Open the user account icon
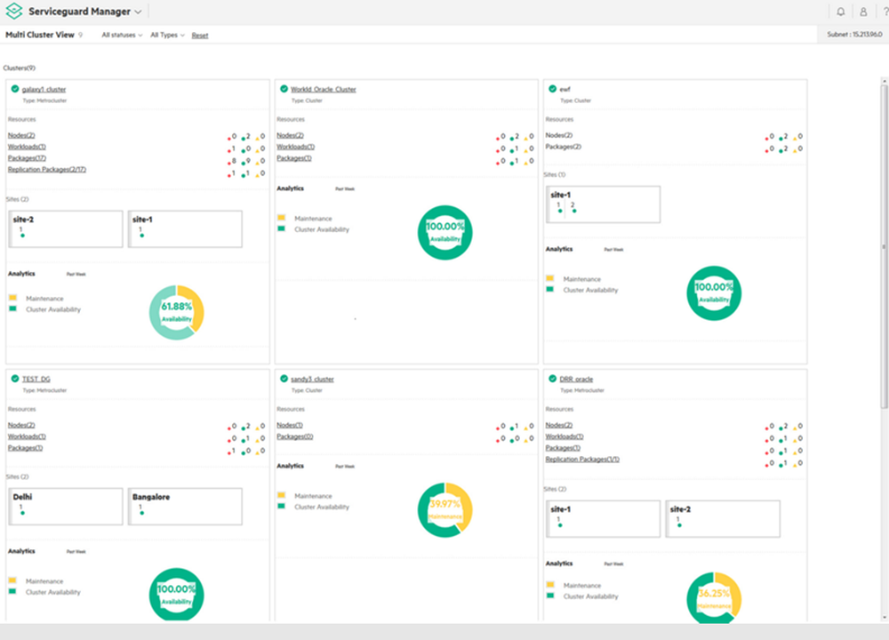This screenshot has width=889, height=640. coord(863,12)
